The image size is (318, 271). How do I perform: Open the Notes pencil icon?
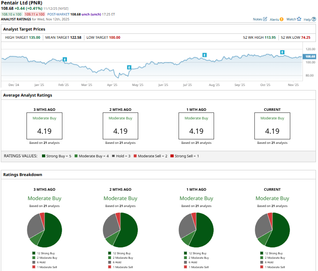pos(265,19)
